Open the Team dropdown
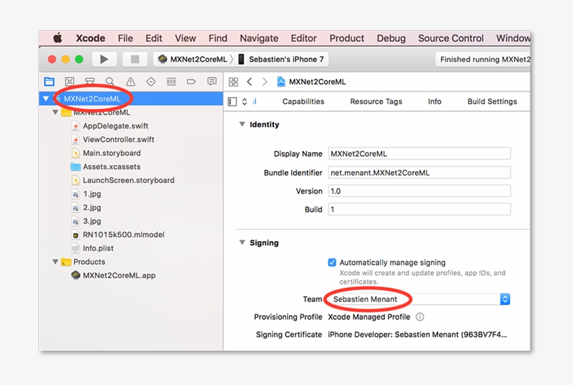 (419, 299)
